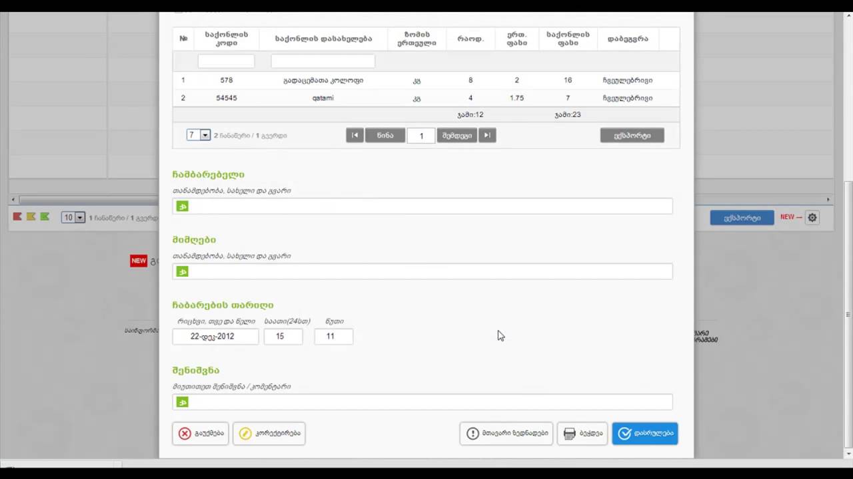Jump to first page arrow icon
Viewport: 853px width, 479px height.
pyautogui.click(x=355, y=135)
